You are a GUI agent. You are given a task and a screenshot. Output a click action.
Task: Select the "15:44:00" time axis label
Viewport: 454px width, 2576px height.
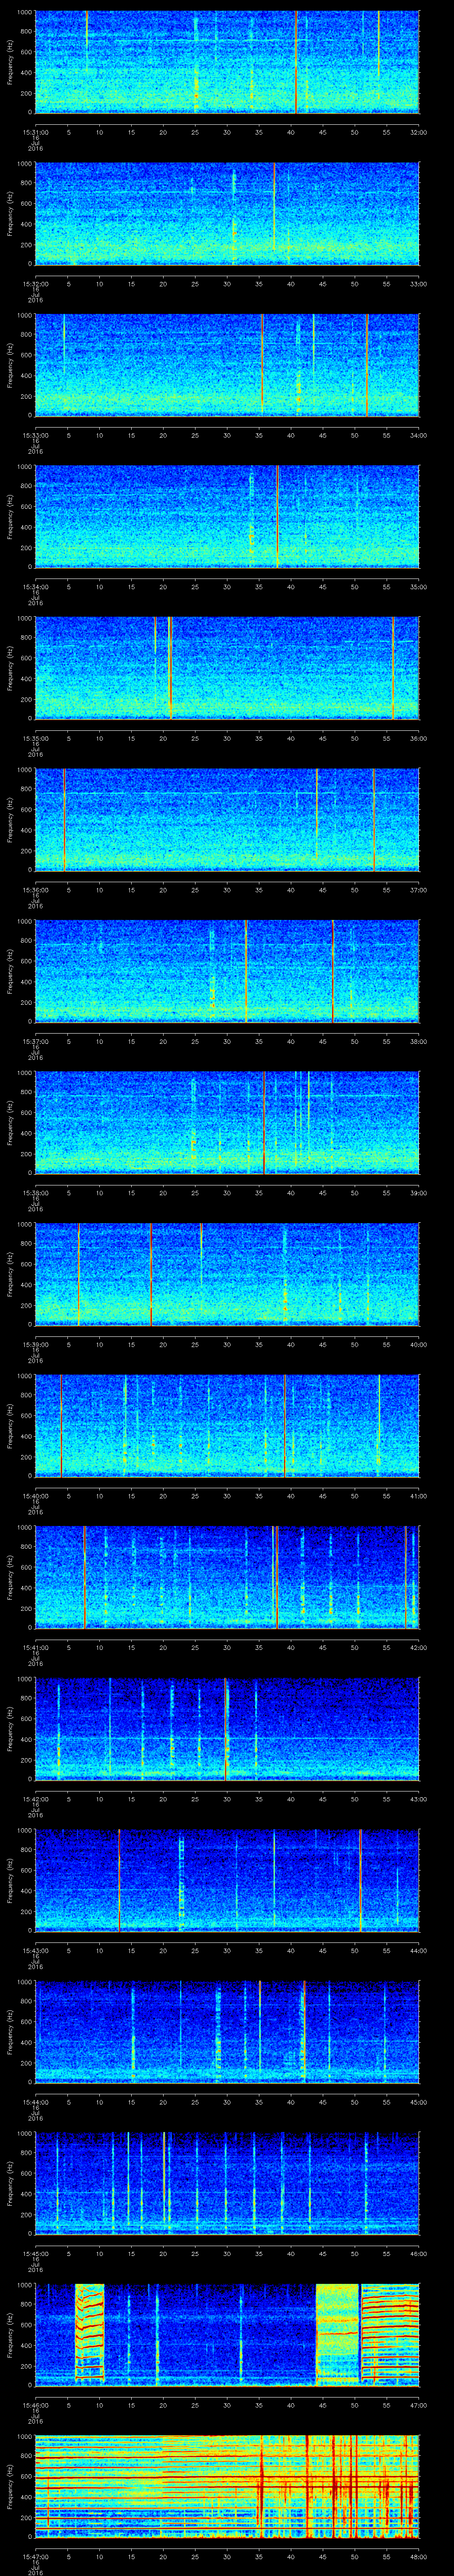coord(36,2102)
